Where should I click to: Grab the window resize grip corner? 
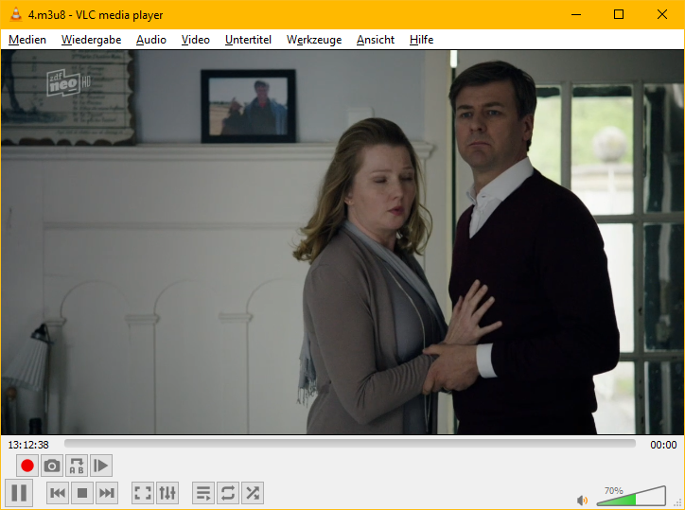point(678,503)
